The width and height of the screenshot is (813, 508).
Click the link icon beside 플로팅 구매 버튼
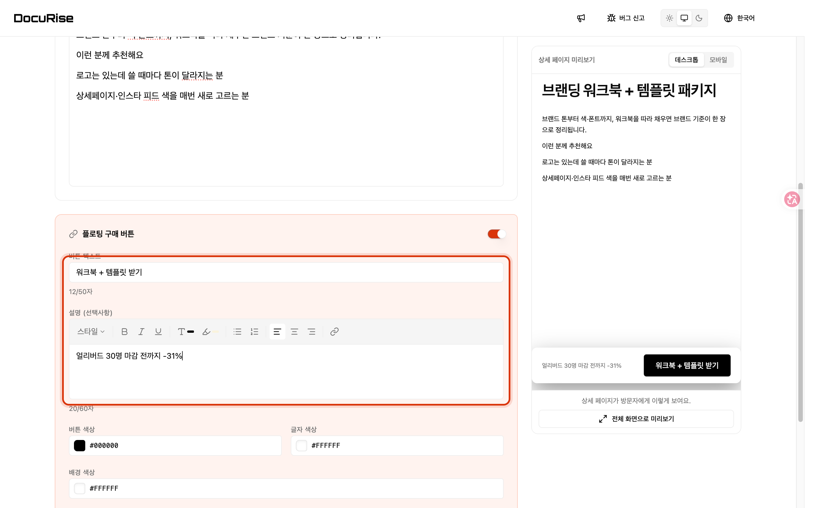click(x=73, y=234)
